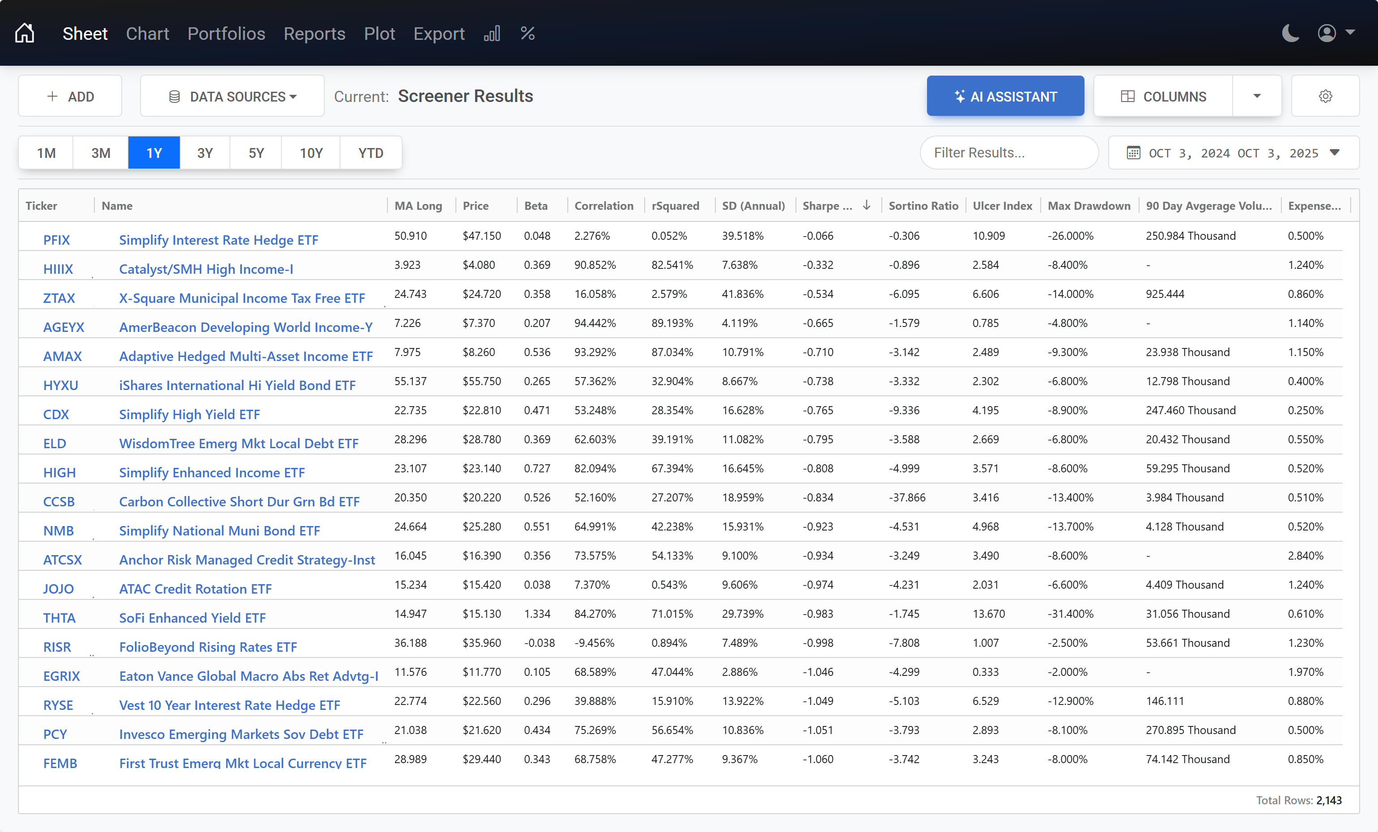Click the percent formatting icon
This screenshot has width=1378, height=832.
pyautogui.click(x=527, y=33)
